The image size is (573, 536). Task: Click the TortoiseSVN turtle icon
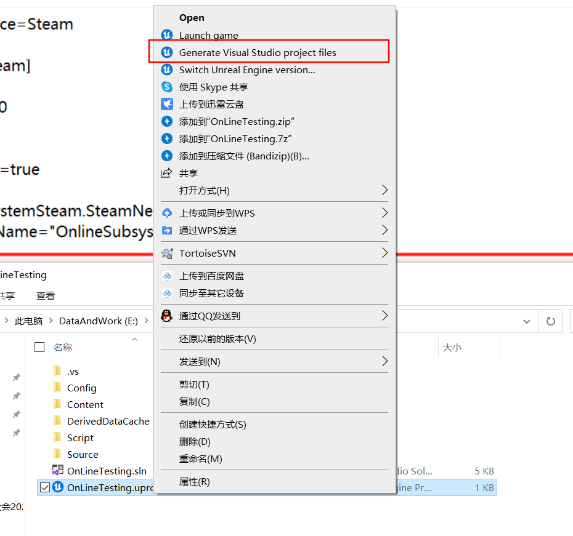tap(166, 253)
